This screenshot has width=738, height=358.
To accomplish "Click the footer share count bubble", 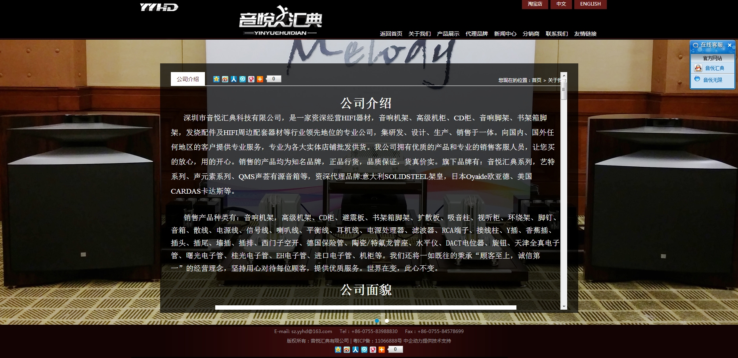I will click(395, 349).
